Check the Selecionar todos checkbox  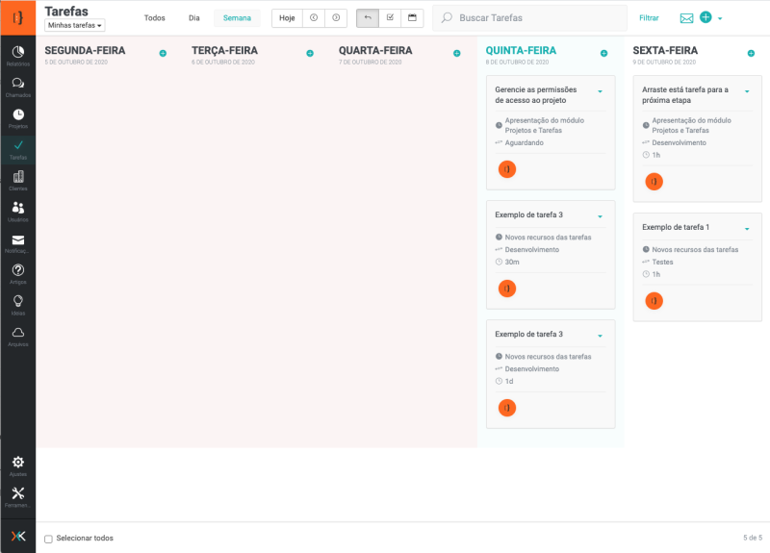coord(49,539)
